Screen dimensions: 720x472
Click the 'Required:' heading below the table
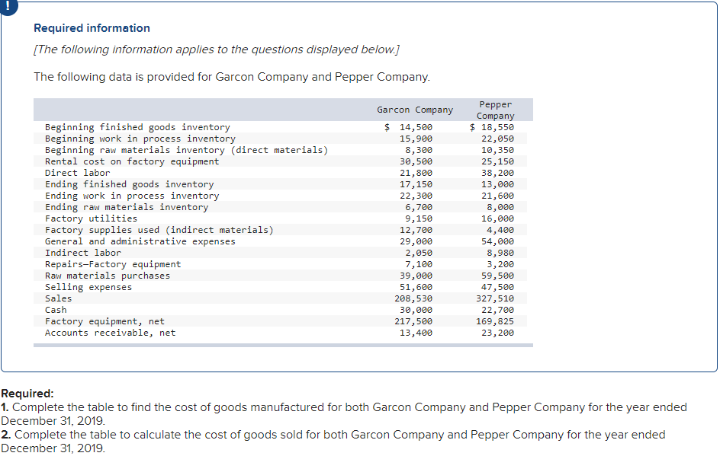[27, 394]
